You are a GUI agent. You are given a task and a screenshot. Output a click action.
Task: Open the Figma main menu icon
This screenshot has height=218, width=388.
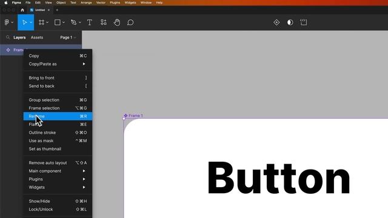coord(7,22)
